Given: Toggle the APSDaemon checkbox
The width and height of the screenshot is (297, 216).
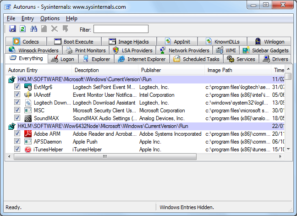Looking at the screenshot, I should coord(17,141).
